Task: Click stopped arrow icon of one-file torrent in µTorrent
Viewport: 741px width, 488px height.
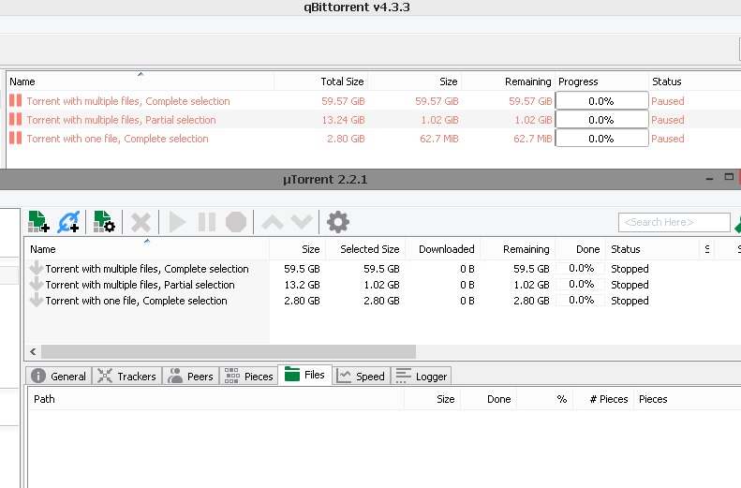Action: (36, 300)
